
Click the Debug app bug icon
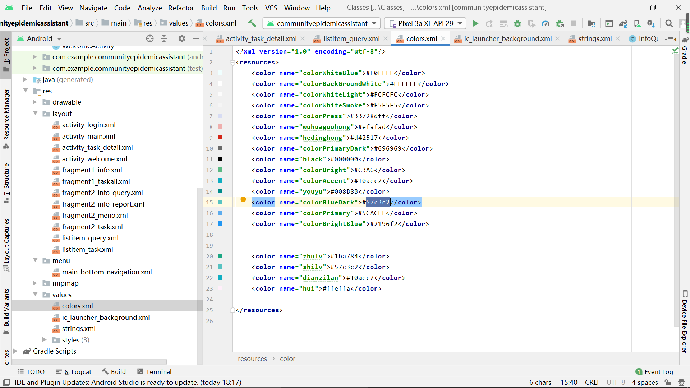[x=517, y=23]
